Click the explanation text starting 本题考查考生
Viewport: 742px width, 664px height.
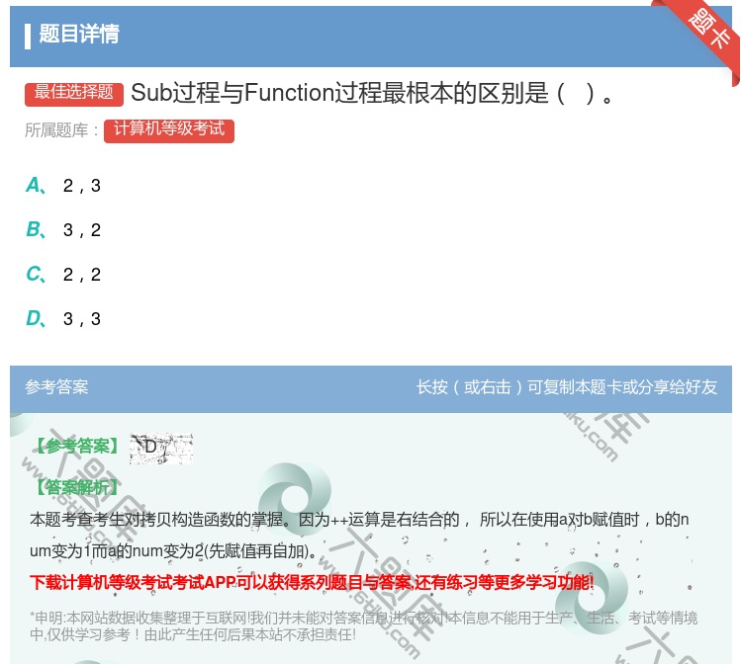pyautogui.click(x=360, y=535)
